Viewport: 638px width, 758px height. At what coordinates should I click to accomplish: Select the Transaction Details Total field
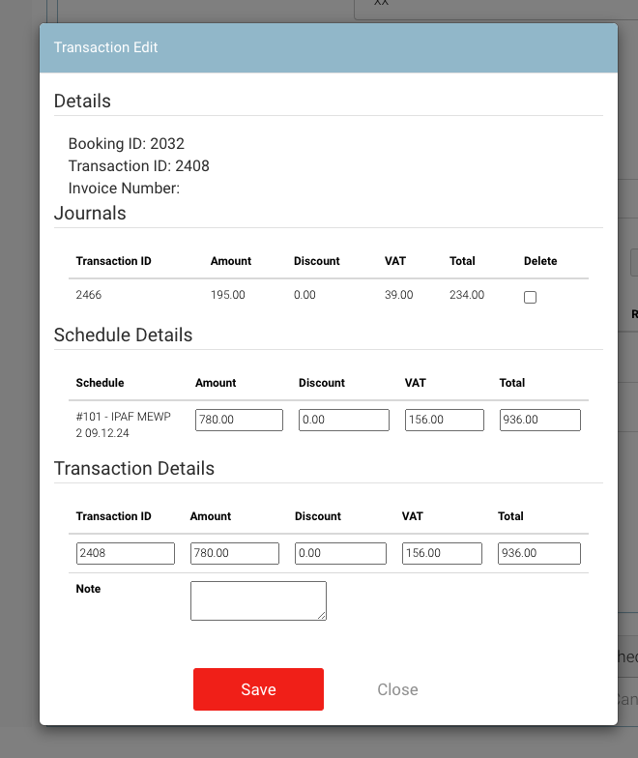(539, 553)
